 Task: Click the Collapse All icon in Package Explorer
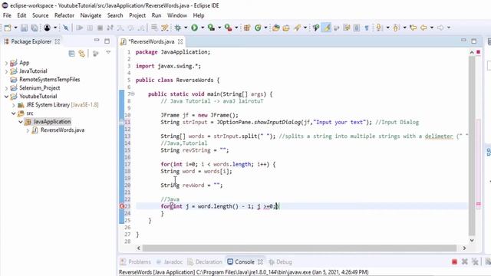point(71,54)
